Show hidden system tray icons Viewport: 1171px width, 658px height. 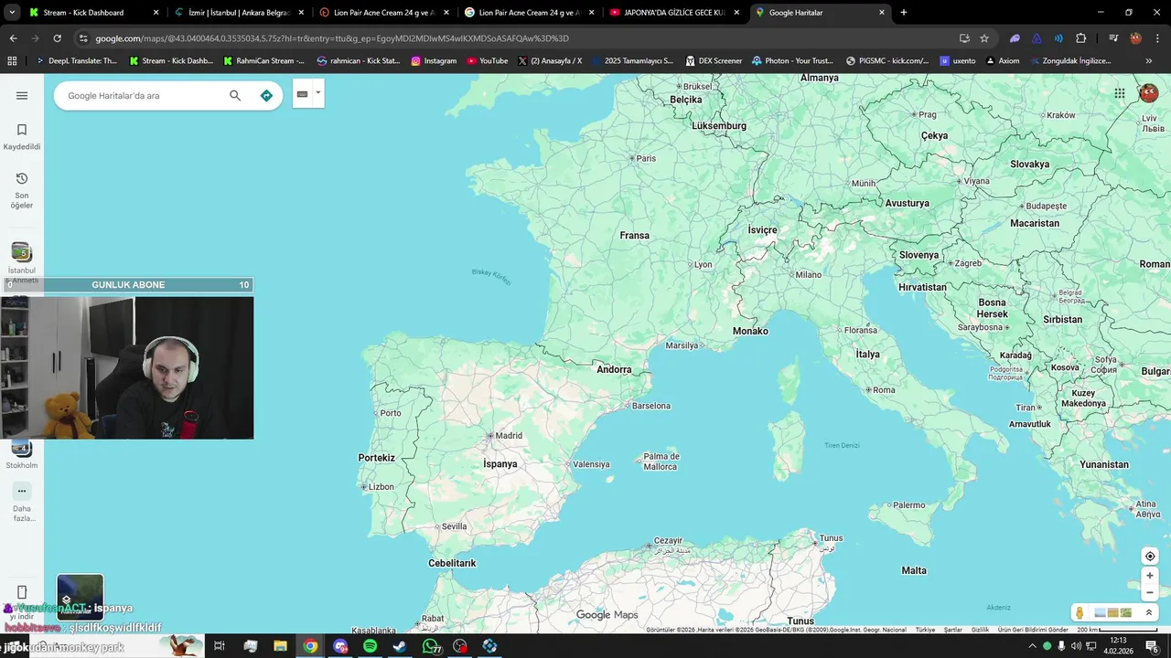(1033, 646)
